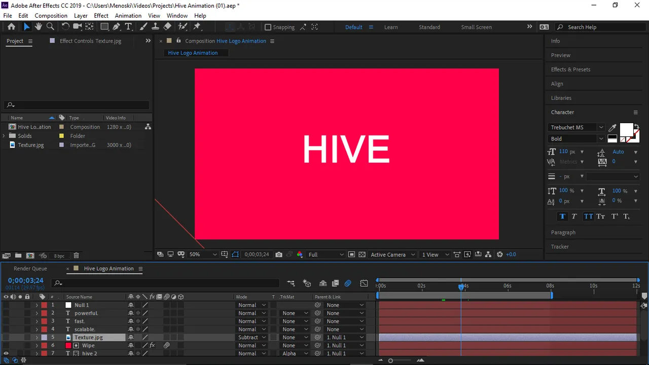Viewport: 649px width, 365px height.
Task: Open the Animation menu
Action: coord(128,16)
